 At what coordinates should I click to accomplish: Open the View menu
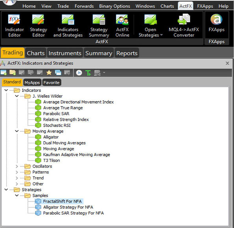(46, 6)
